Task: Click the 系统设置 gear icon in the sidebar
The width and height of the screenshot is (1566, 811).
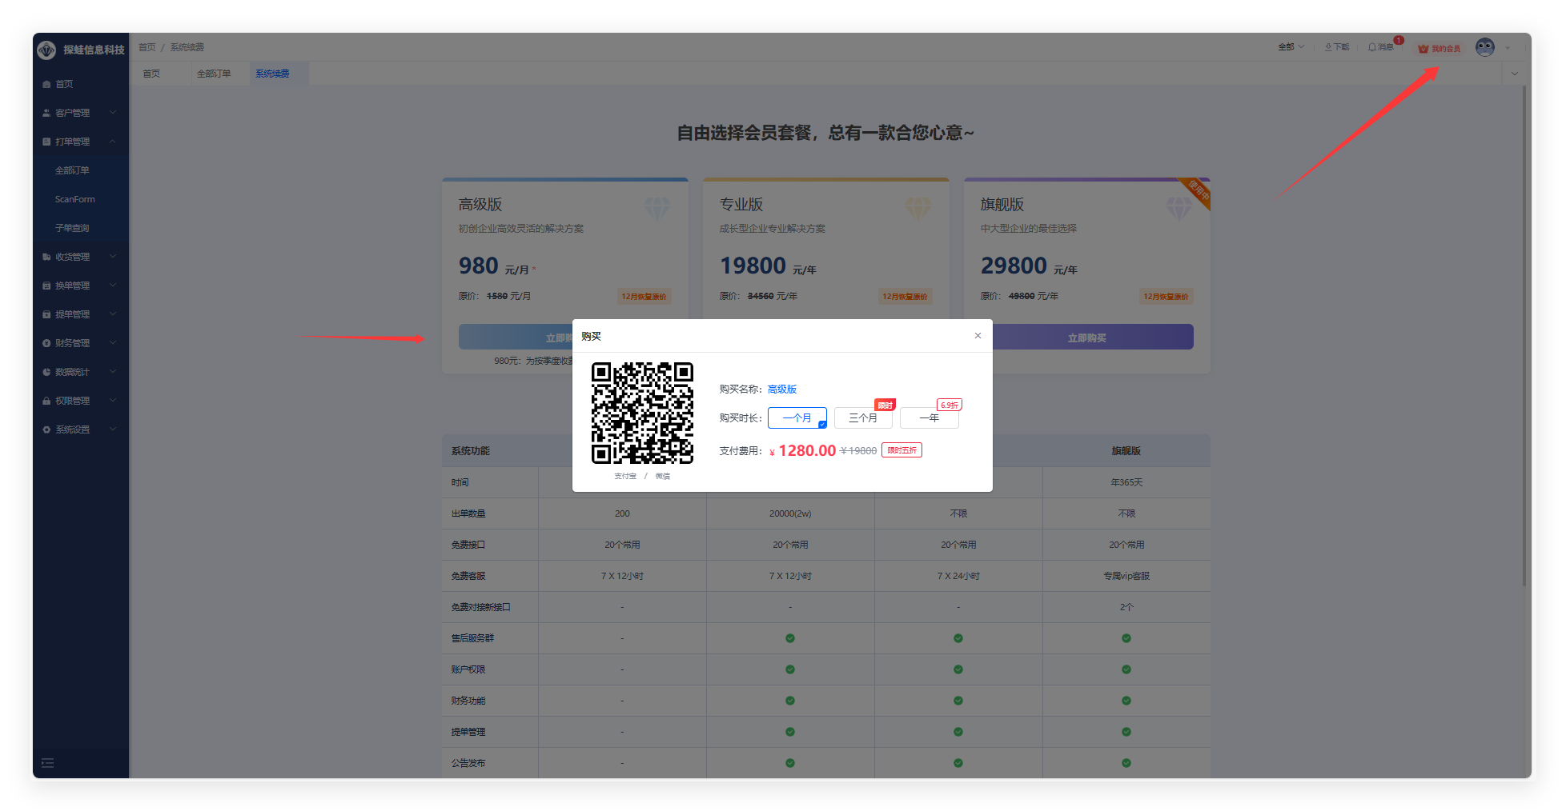Action: (46, 429)
